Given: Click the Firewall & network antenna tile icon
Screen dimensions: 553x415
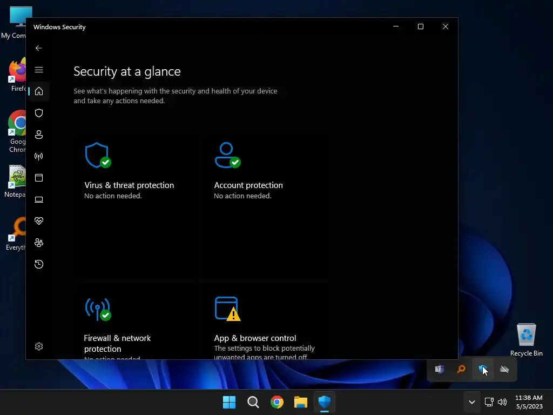Looking at the screenshot, I should tap(98, 310).
